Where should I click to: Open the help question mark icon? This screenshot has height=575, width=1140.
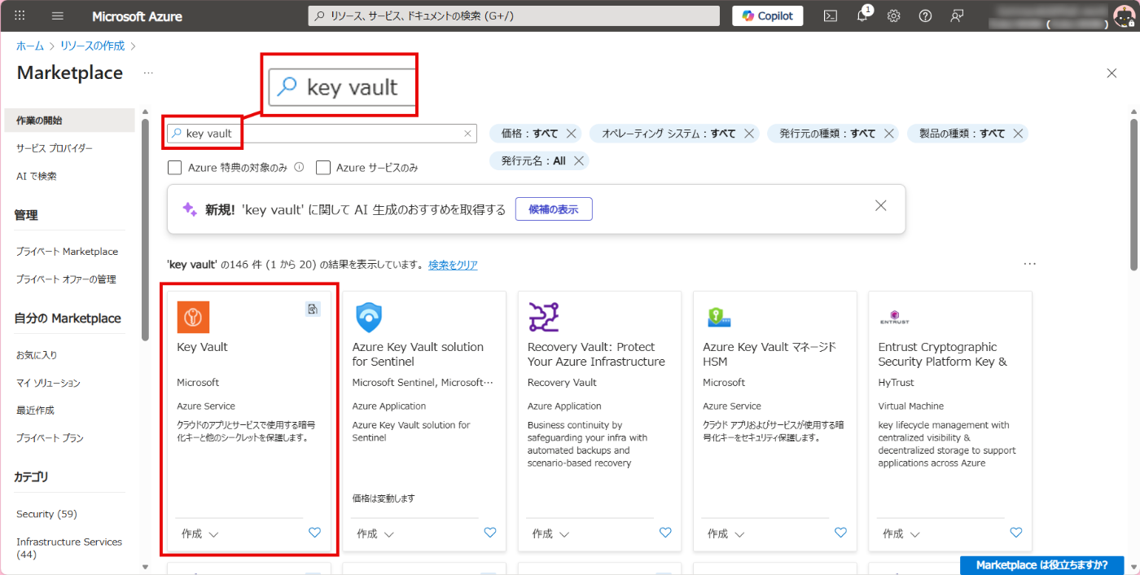(925, 15)
